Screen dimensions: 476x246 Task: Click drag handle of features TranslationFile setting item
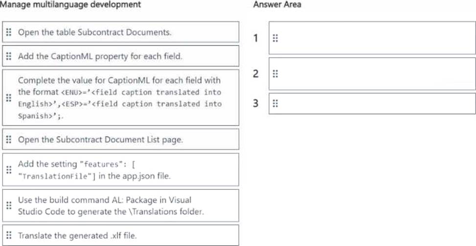coord(9,170)
